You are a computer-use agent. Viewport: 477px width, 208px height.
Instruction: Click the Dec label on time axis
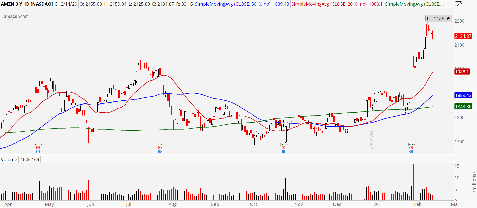point(337,204)
